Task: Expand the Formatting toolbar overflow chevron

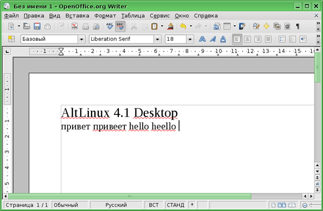Action: [x=318, y=36]
